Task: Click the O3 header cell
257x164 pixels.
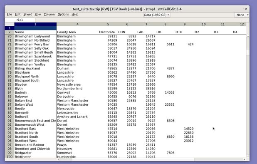Action: 222,32
